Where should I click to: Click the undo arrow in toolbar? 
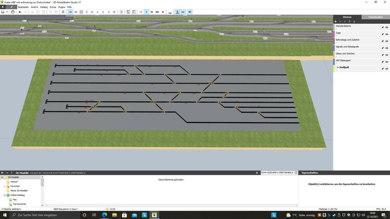(19, 11)
